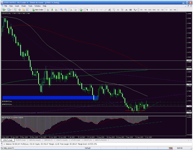Select the vertical line drawing tool
Viewport: 193px width, 150px height.
click(97, 10)
